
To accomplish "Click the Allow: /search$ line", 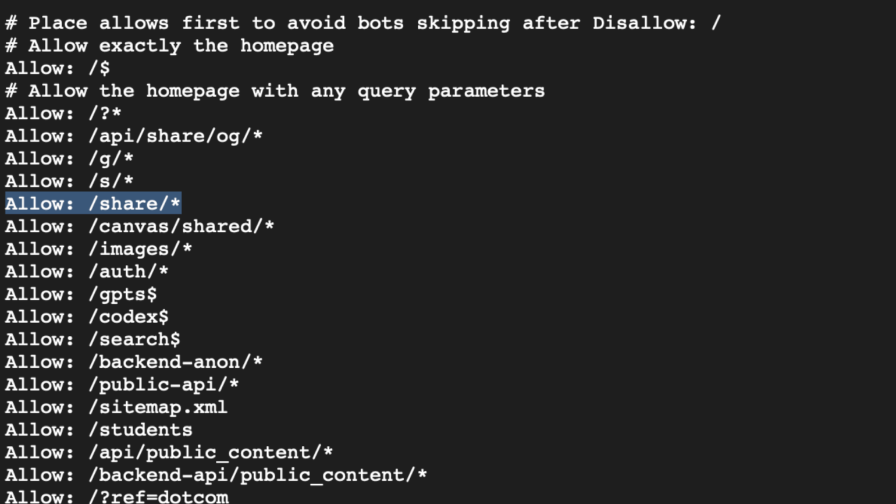I will click(x=93, y=339).
